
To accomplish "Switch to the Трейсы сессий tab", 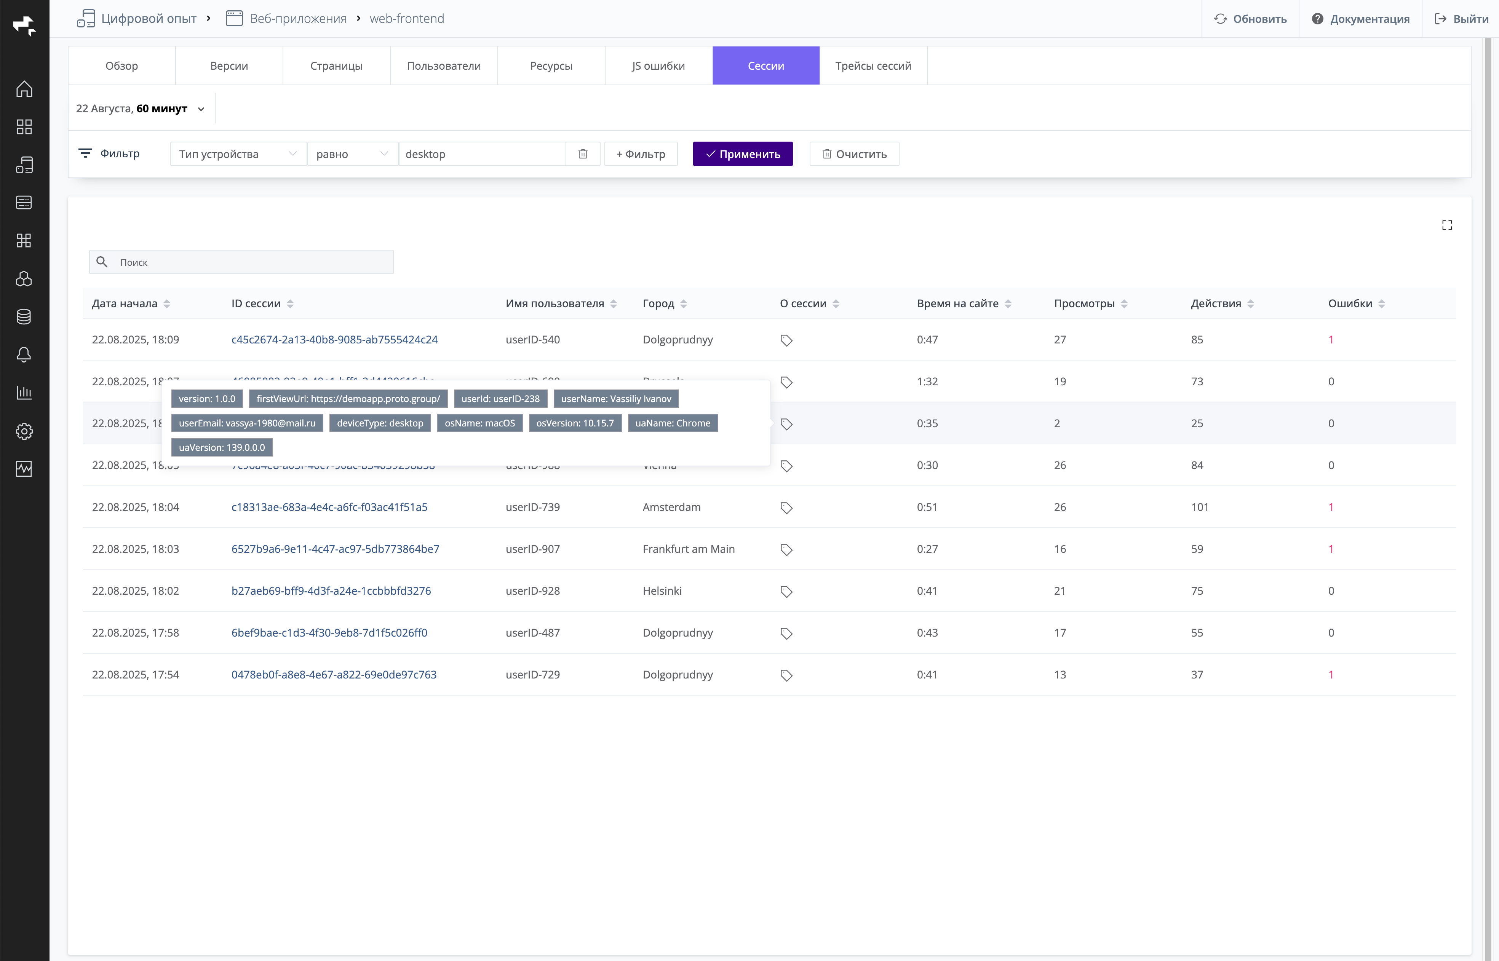I will [873, 65].
